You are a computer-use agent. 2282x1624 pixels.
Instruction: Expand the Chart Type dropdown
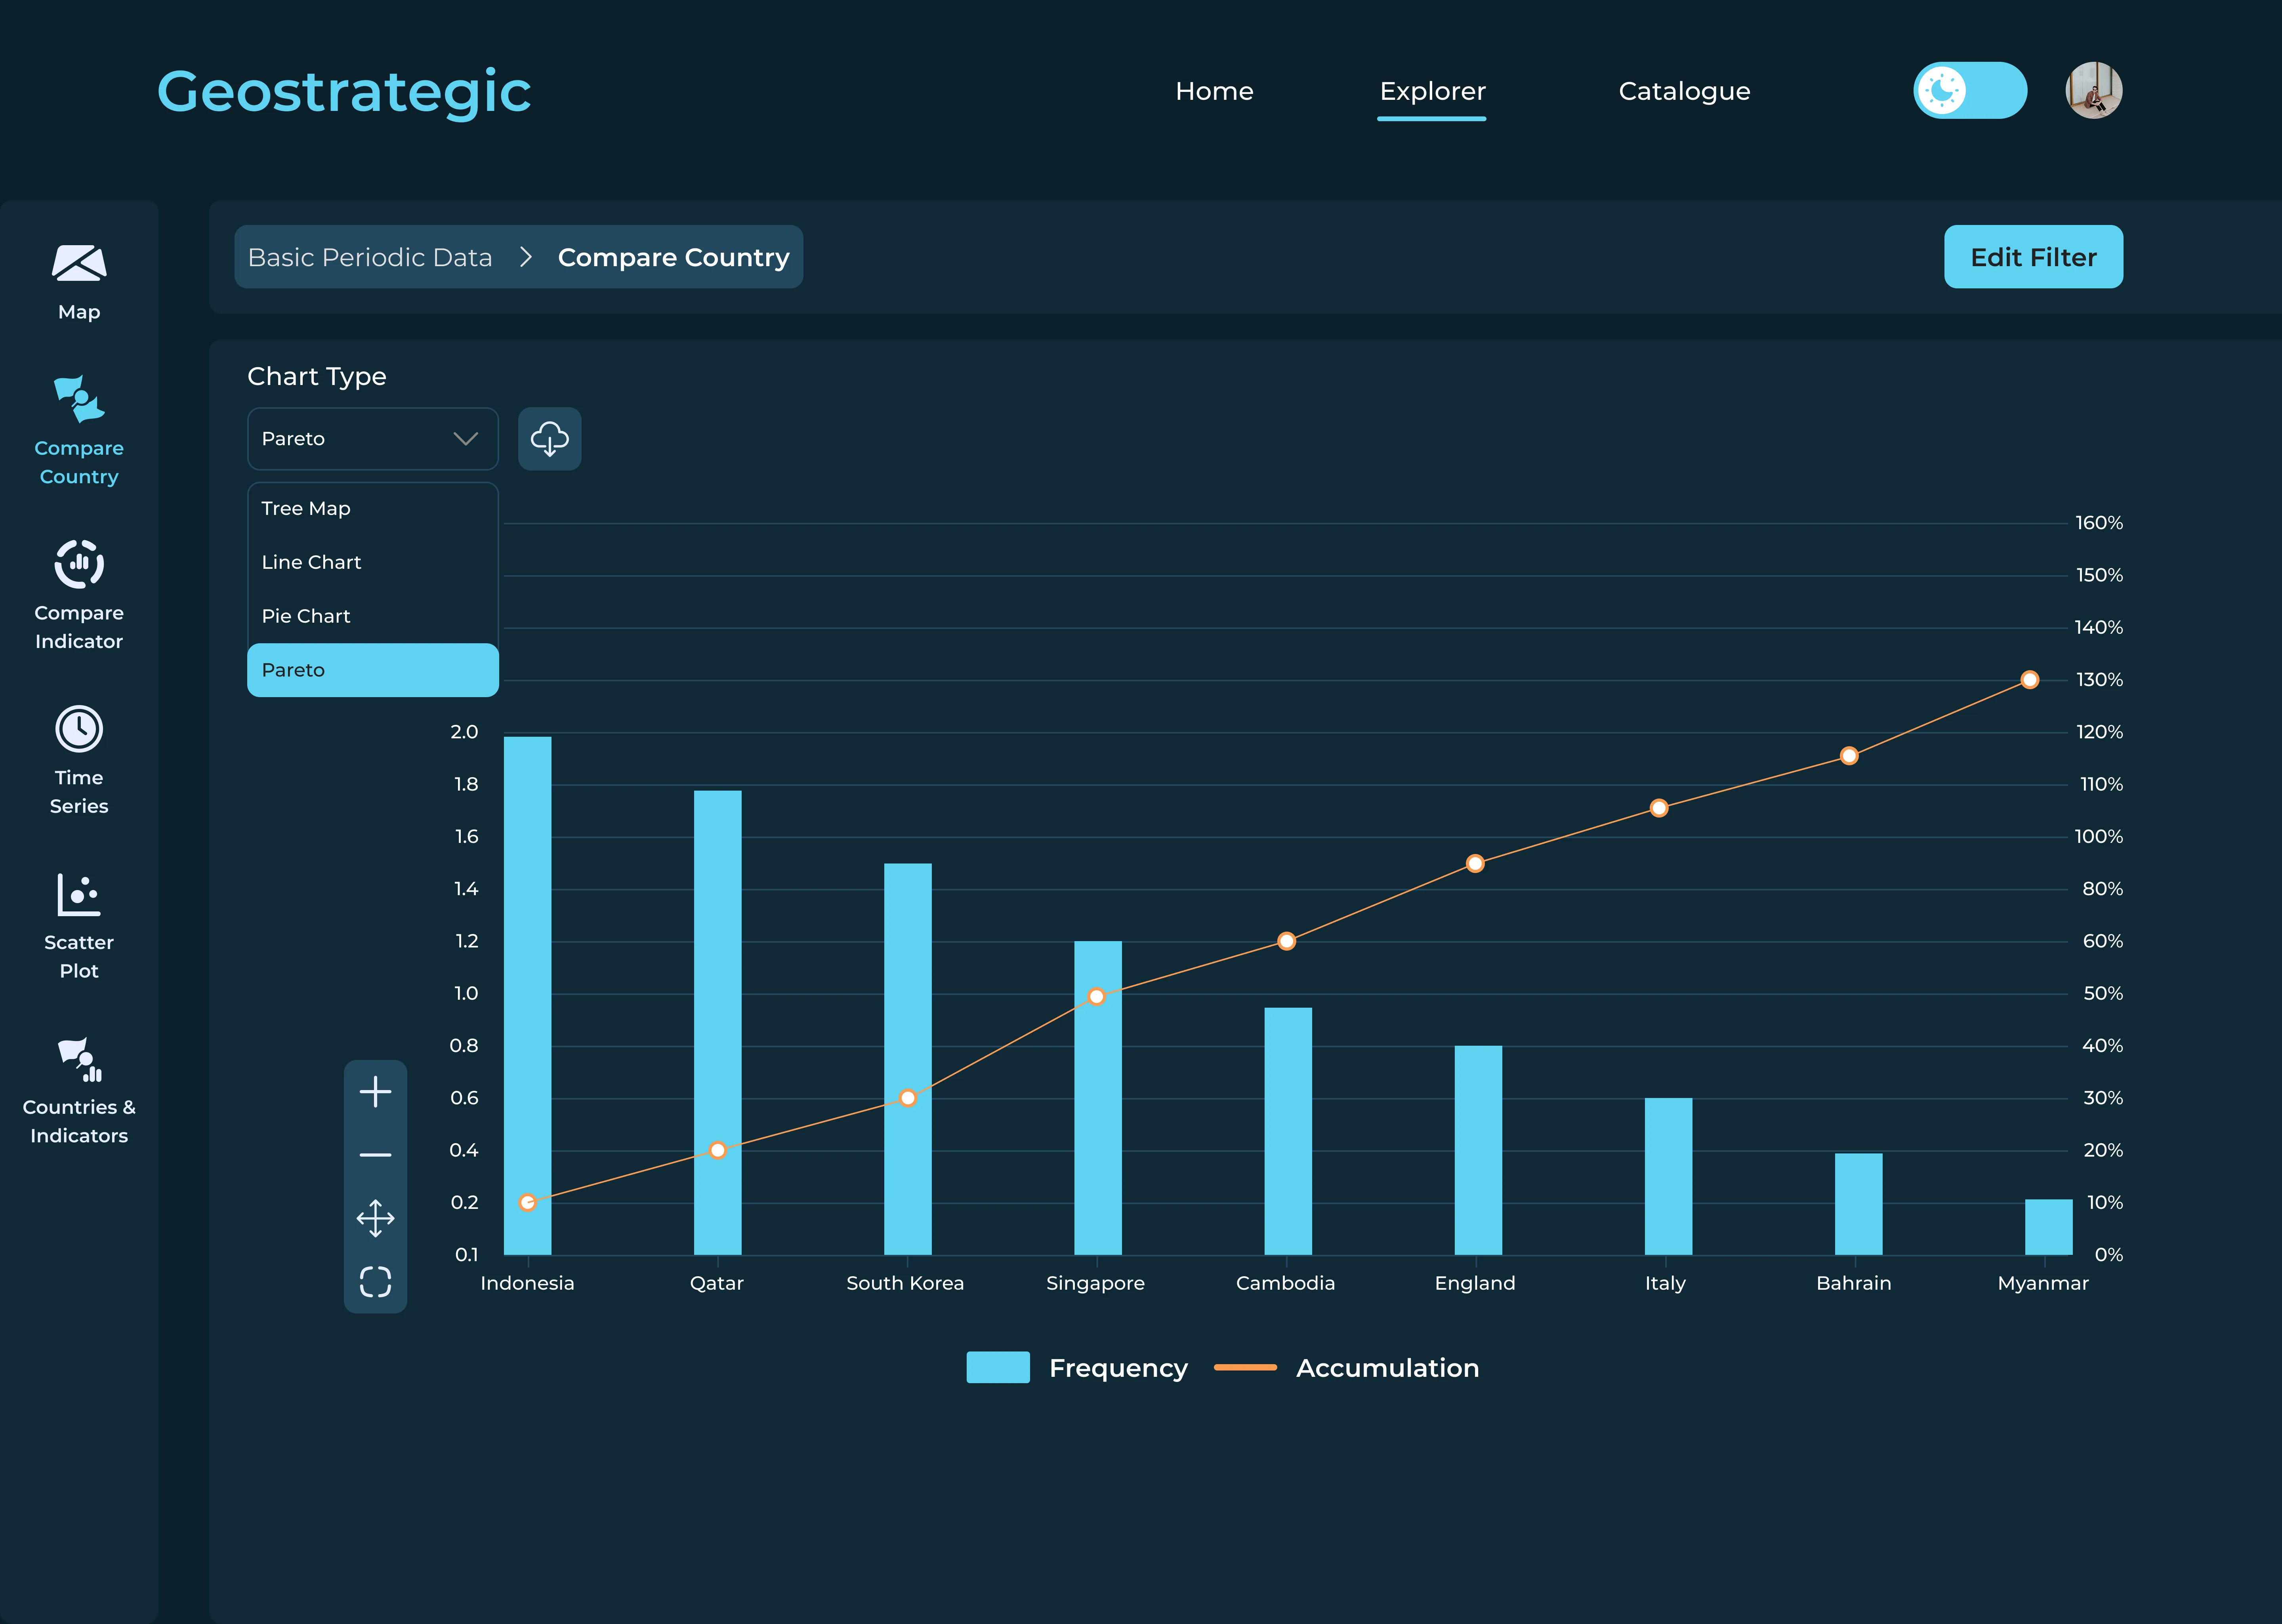[372, 438]
